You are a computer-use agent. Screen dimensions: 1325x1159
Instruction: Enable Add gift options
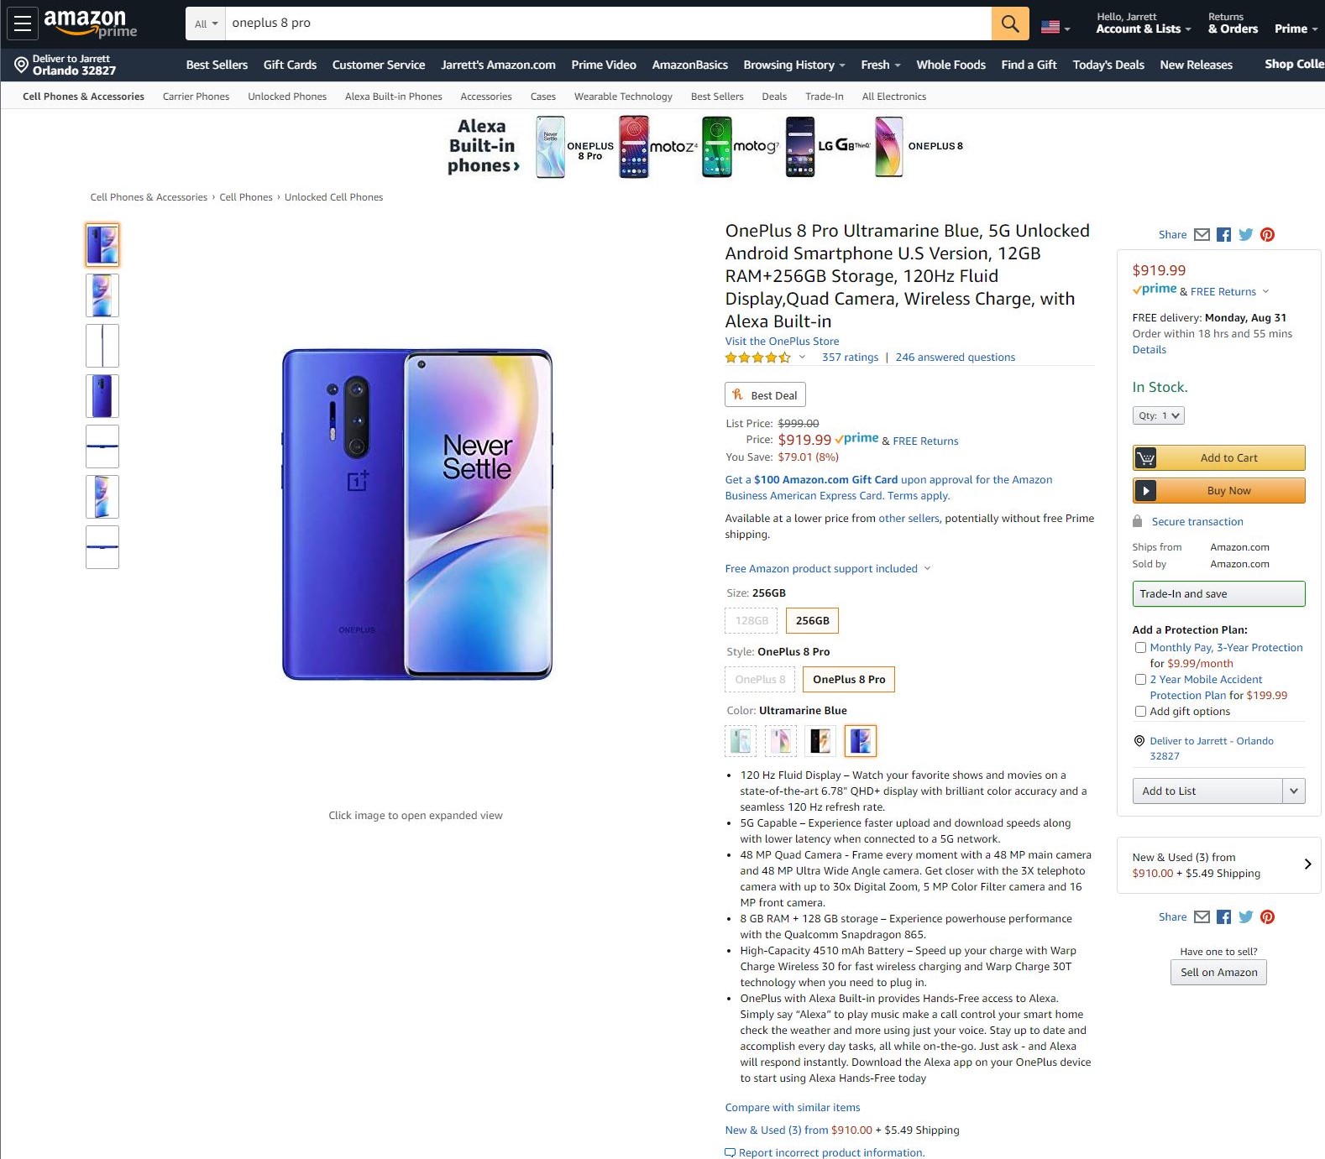(x=1140, y=711)
